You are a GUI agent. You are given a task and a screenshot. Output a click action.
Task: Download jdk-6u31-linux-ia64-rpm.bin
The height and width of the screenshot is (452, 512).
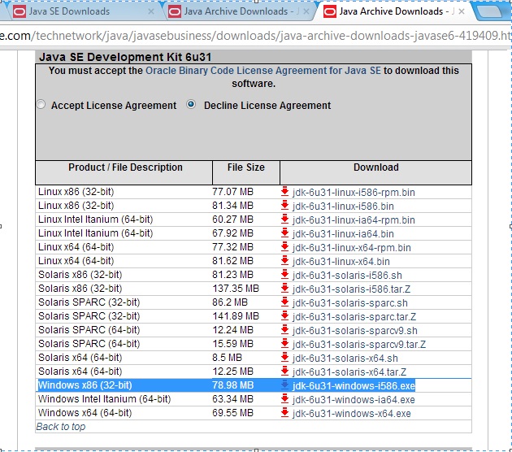pyautogui.click(x=354, y=219)
